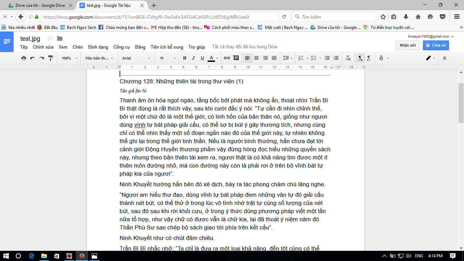Clear formatting with the Tx icon

[348, 58]
